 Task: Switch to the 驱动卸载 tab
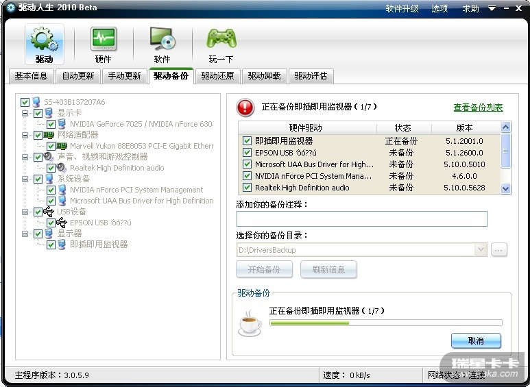(265, 75)
